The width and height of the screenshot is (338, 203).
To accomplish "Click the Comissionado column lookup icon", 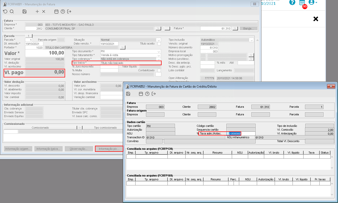I will [79, 128].
